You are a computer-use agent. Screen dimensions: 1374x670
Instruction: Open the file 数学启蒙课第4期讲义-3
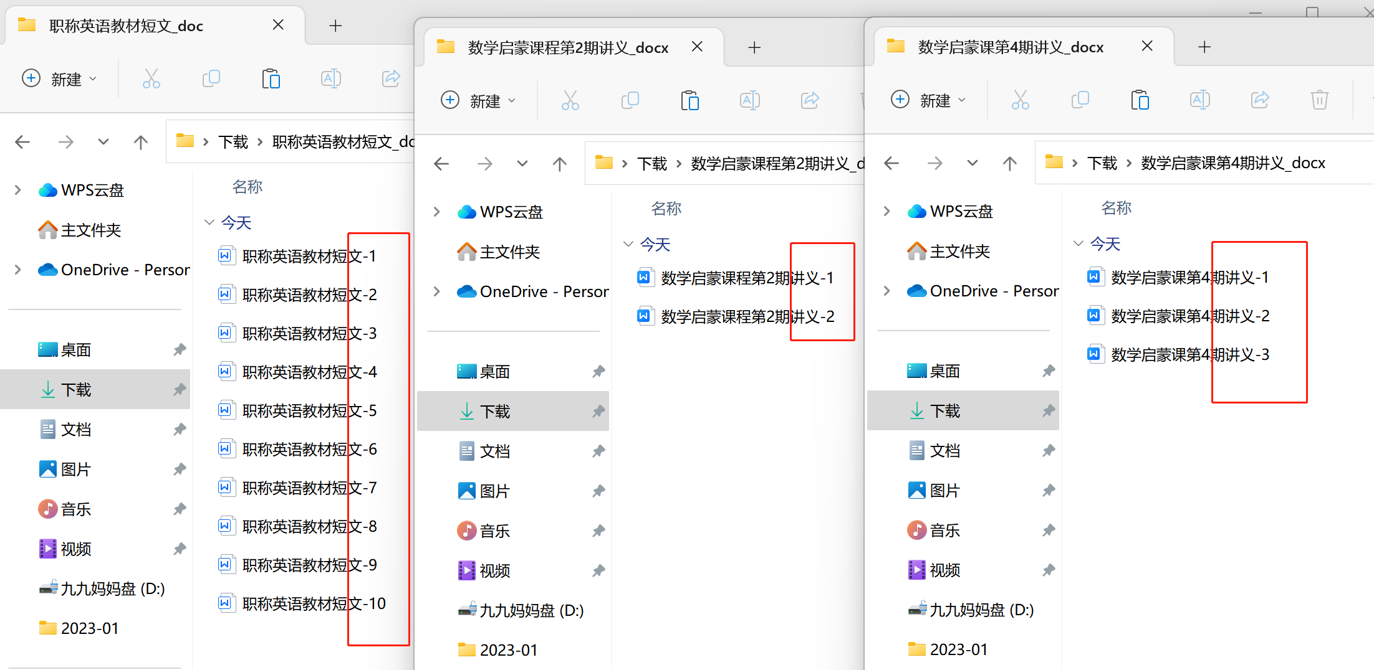tap(1189, 354)
